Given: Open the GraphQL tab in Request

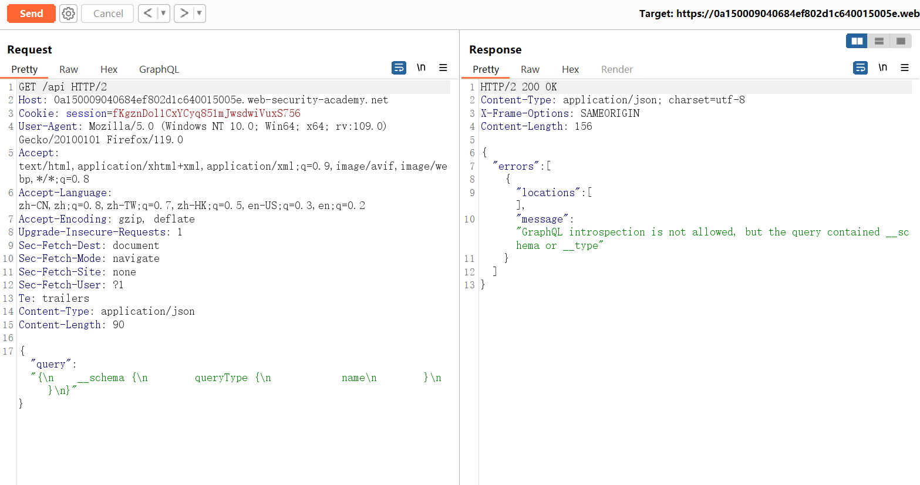Looking at the screenshot, I should 159,69.
